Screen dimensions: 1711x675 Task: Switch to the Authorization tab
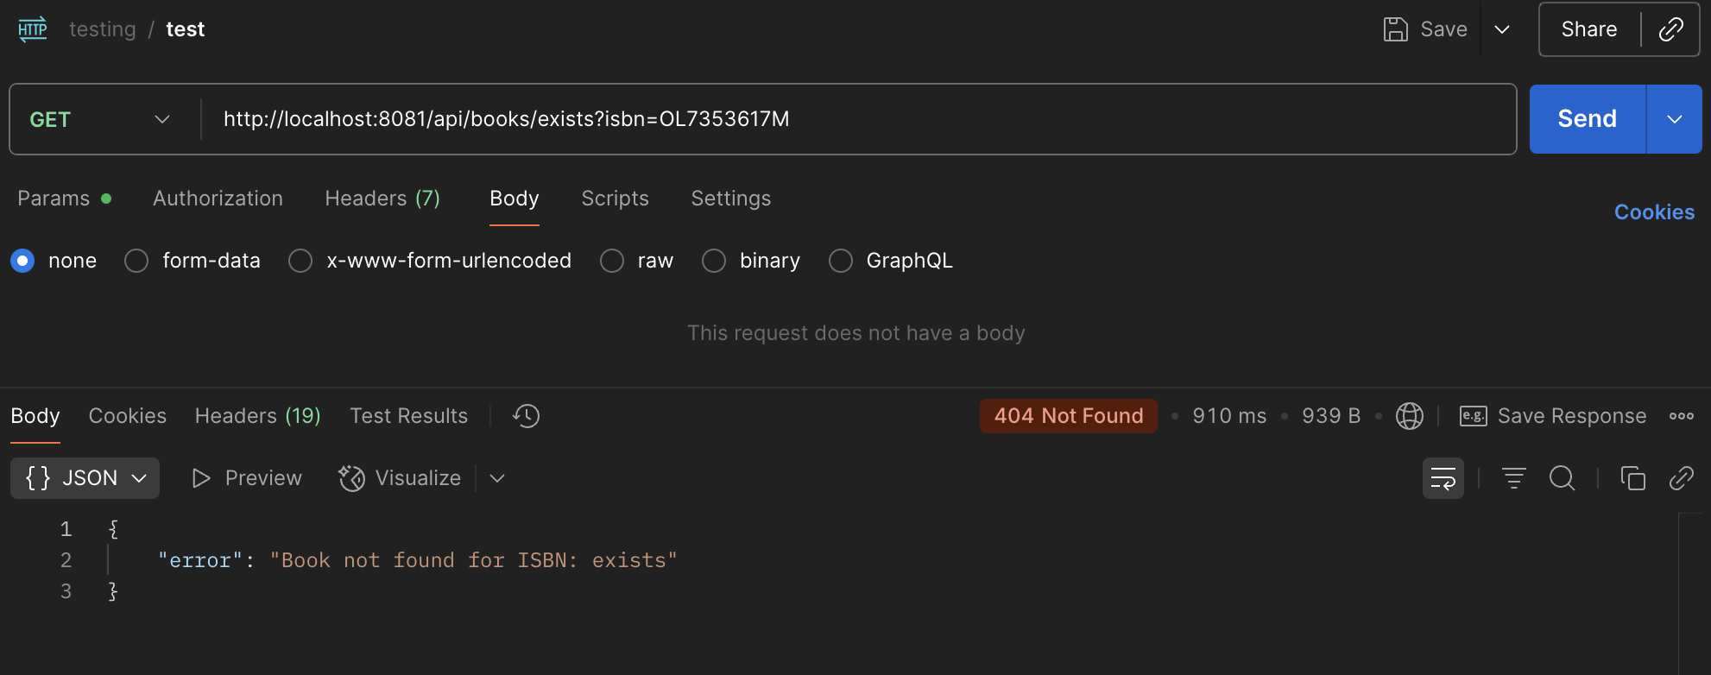point(218,199)
